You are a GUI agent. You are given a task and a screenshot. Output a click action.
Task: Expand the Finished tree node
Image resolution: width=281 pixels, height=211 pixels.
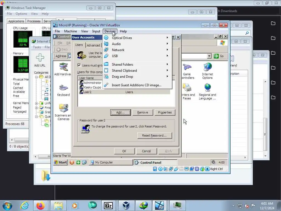tap(36, 108)
